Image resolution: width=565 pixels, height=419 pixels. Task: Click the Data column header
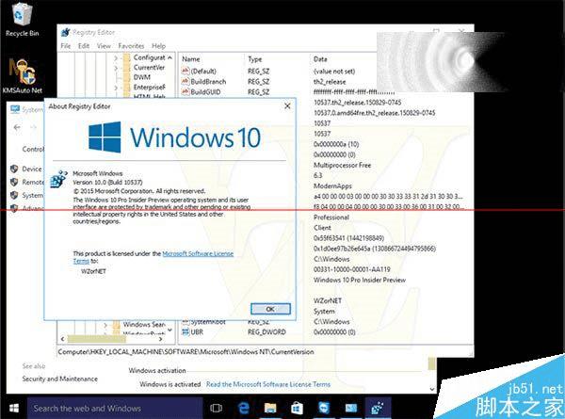coord(320,59)
